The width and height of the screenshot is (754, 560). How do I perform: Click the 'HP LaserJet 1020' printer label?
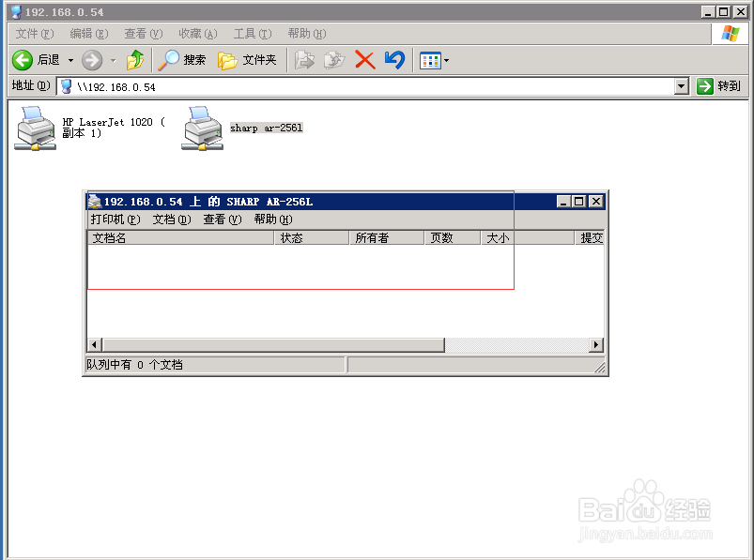click(114, 128)
